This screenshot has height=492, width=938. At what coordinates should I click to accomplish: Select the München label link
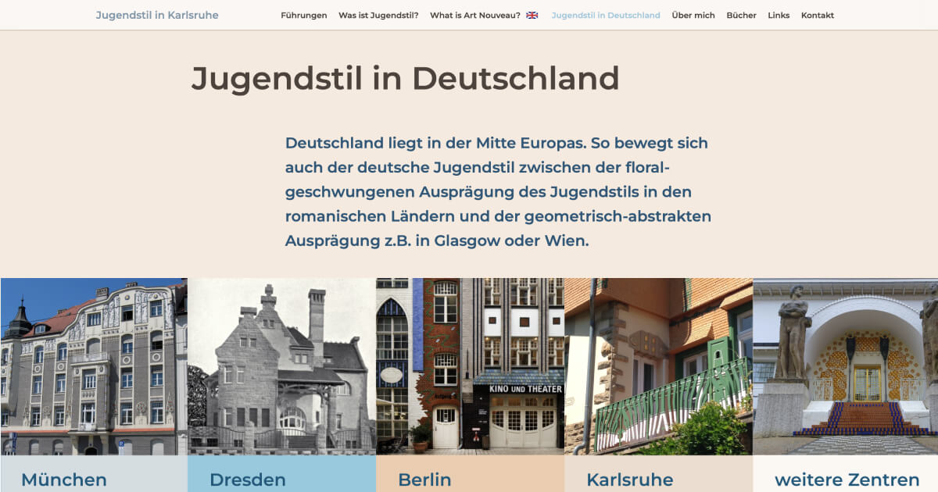63,480
